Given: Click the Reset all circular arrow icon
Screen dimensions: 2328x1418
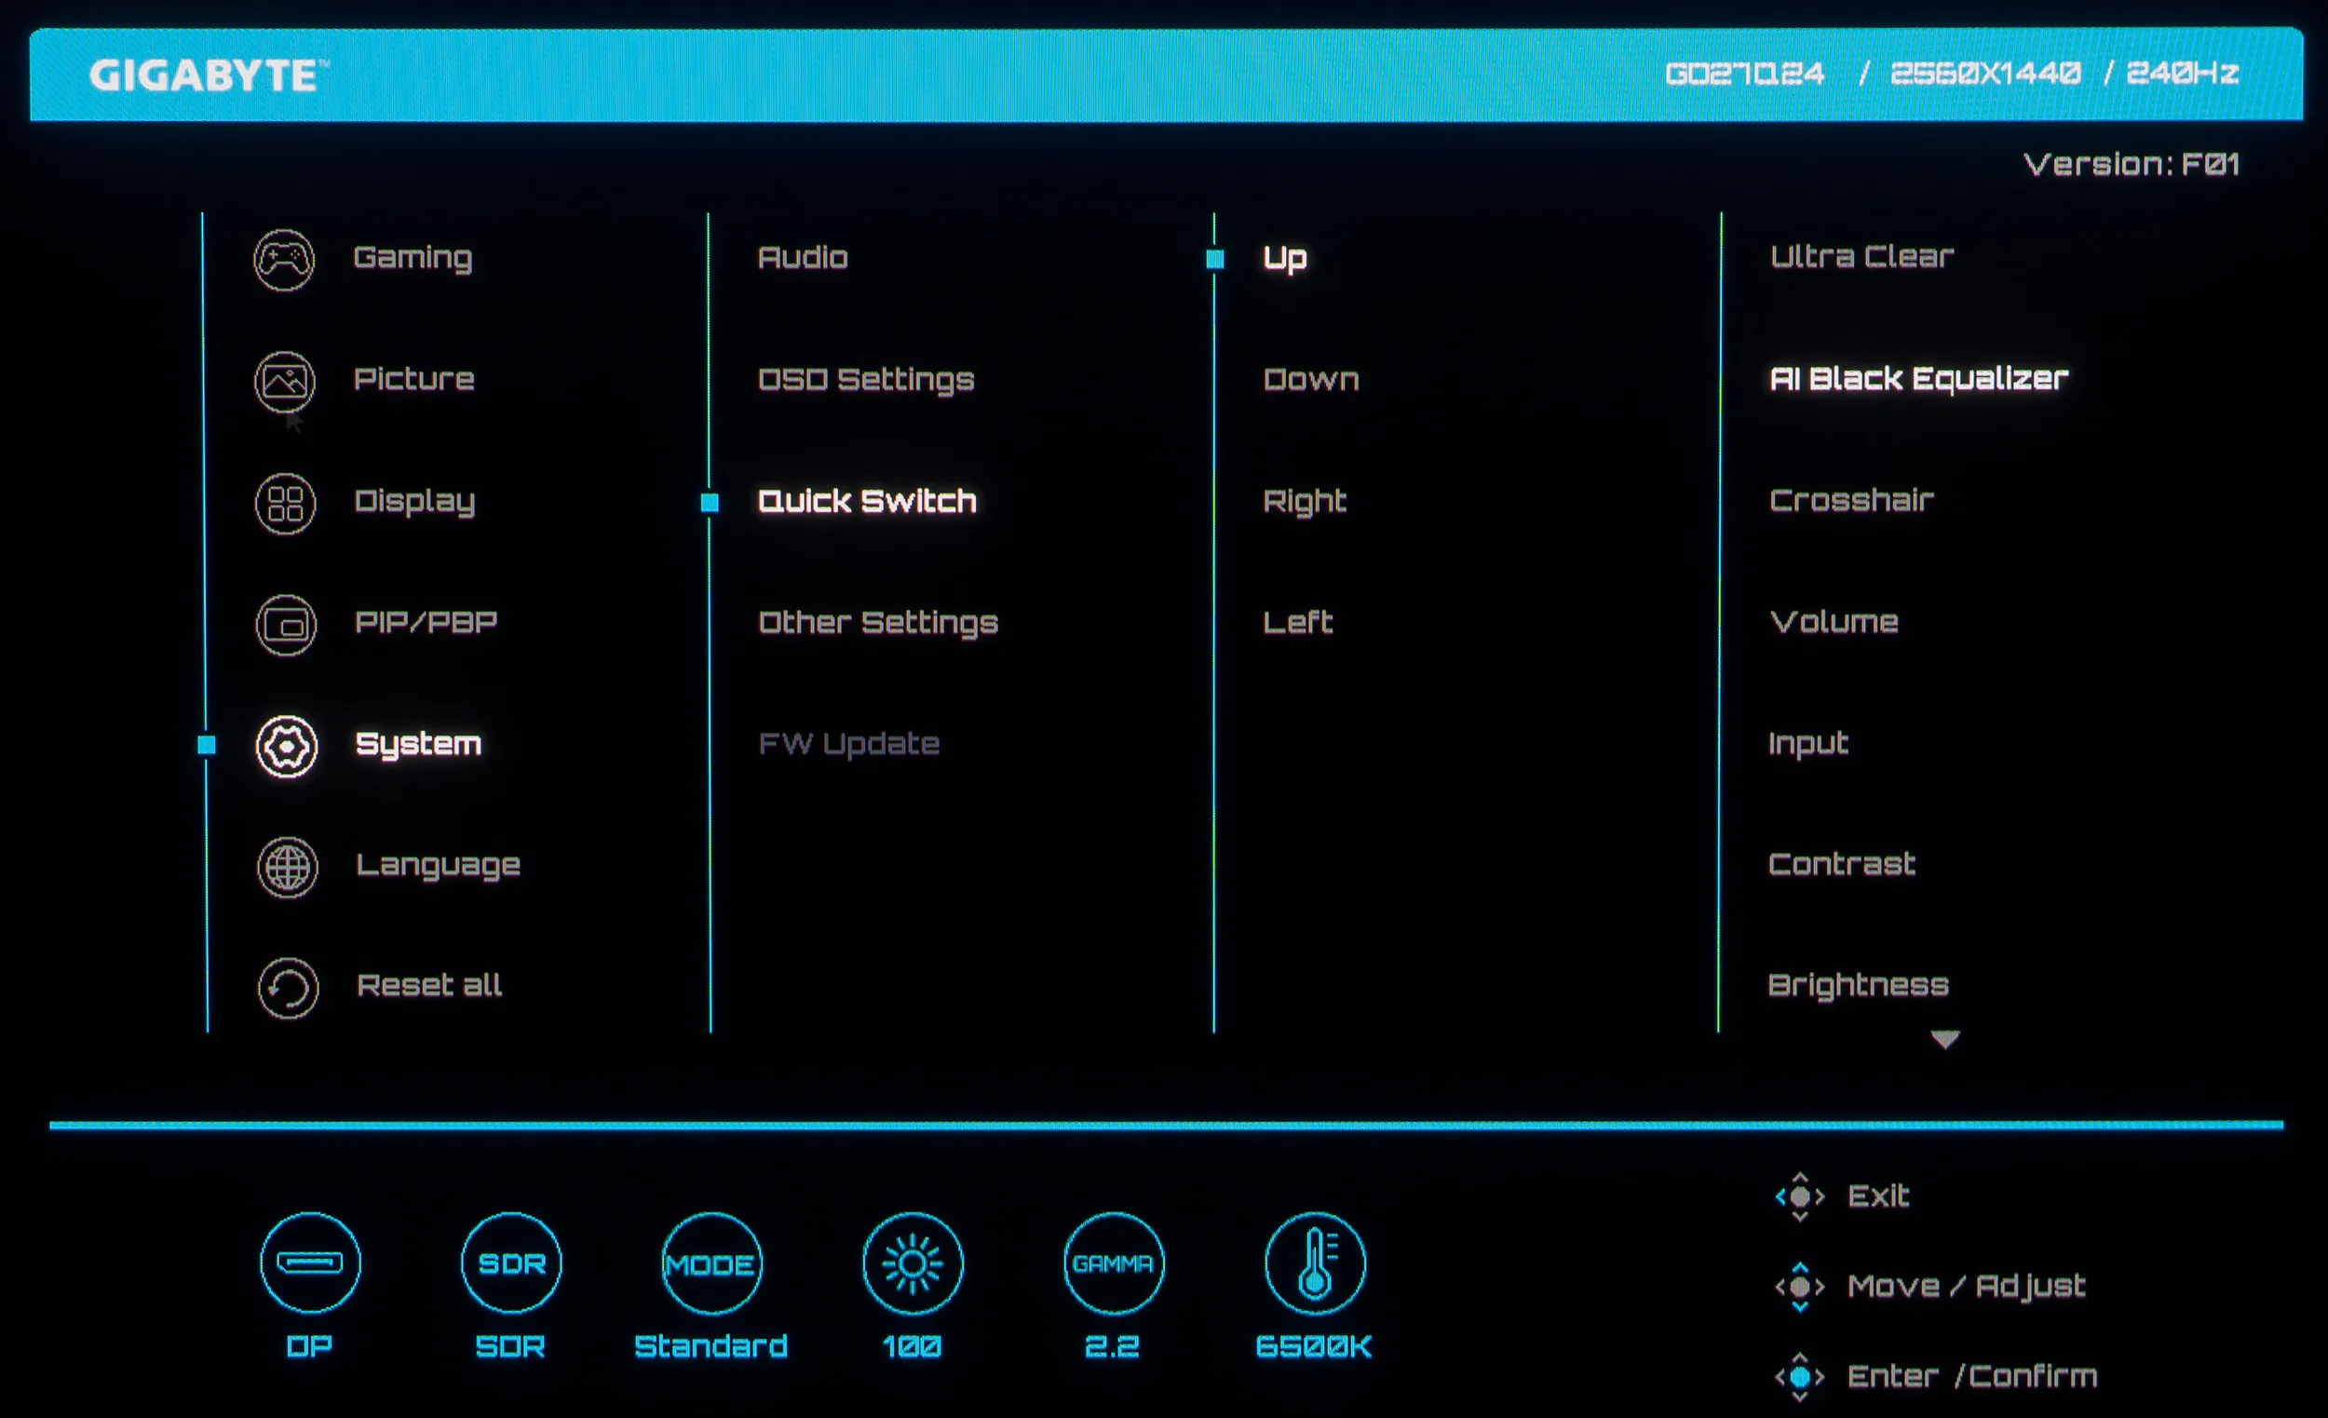Looking at the screenshot, I should (287, 988).
